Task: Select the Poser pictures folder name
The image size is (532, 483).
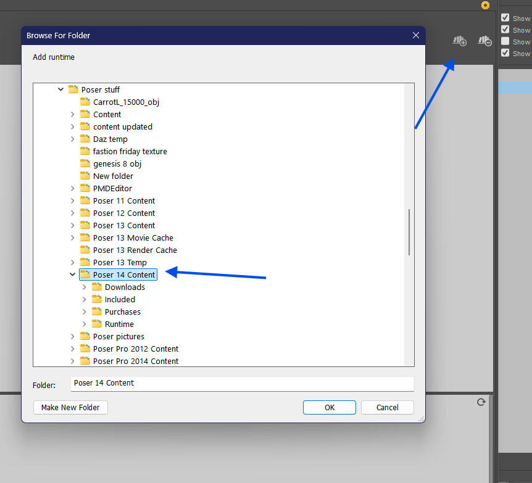Action: tap(118, 336)
